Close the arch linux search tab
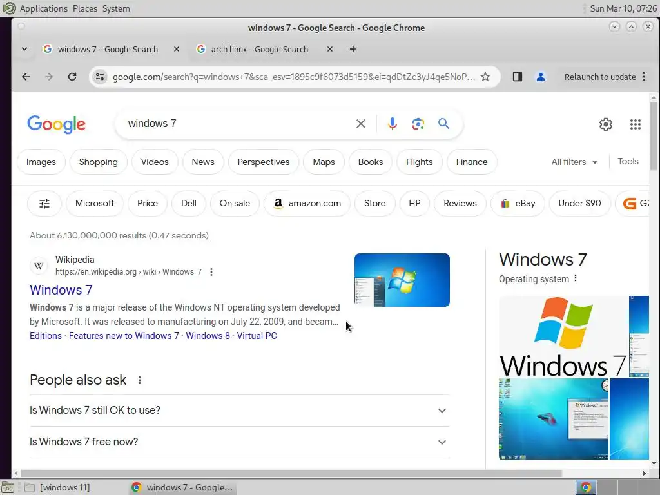Image resolution: width=660 pixels, height=495 pixels. [330, 49]
